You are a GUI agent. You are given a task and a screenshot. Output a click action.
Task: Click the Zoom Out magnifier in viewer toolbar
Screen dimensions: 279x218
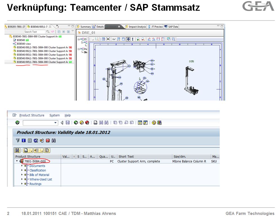[x=143, y=39]
